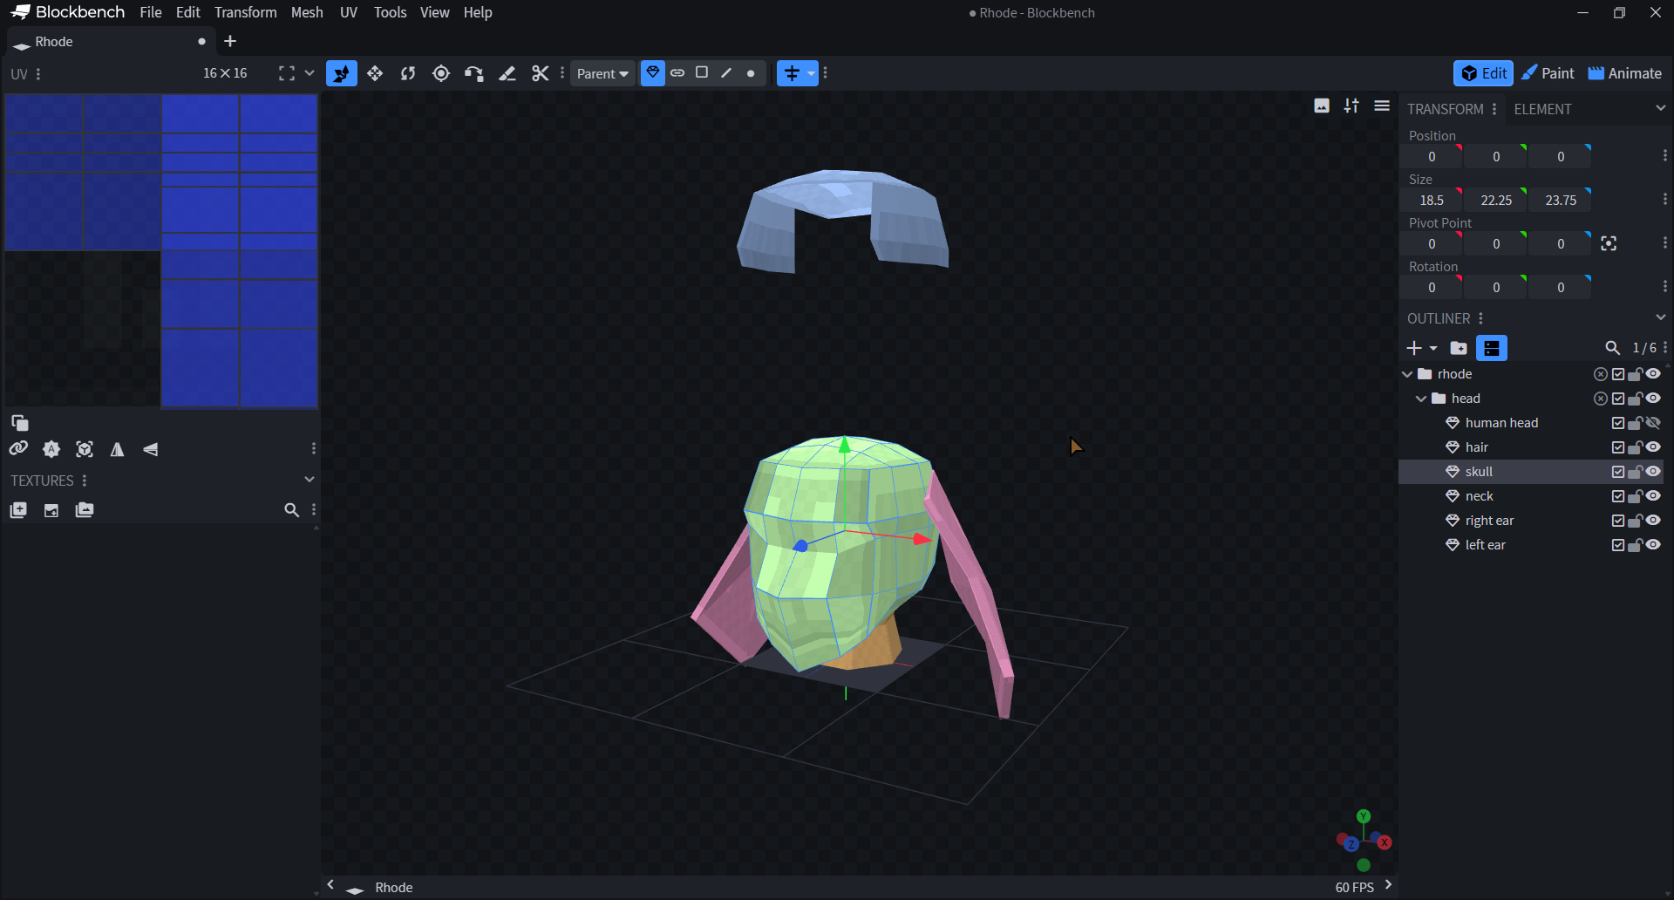Switch to Paint mode
1674x900 pixels.
[x=1548, y=73]
